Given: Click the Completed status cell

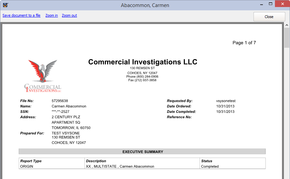Looking at the screenshot, I should coord(210,166).
